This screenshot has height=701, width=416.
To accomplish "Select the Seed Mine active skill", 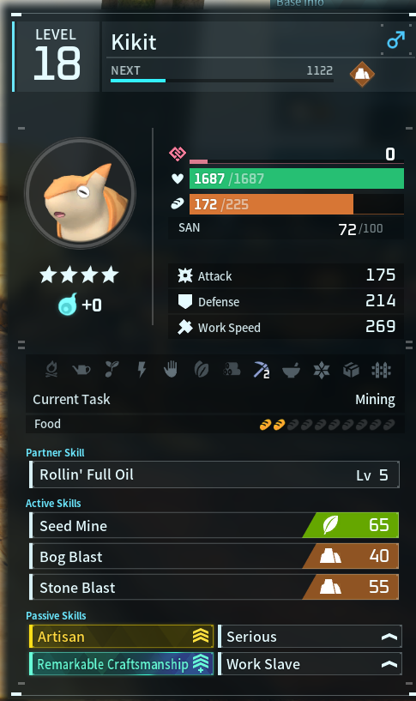I will (x=214, y=525).
